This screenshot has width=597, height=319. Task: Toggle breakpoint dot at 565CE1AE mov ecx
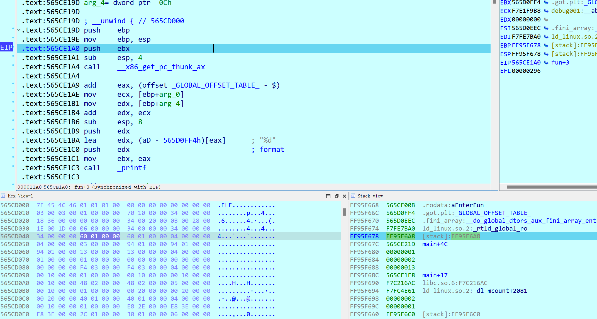point(13,93)
